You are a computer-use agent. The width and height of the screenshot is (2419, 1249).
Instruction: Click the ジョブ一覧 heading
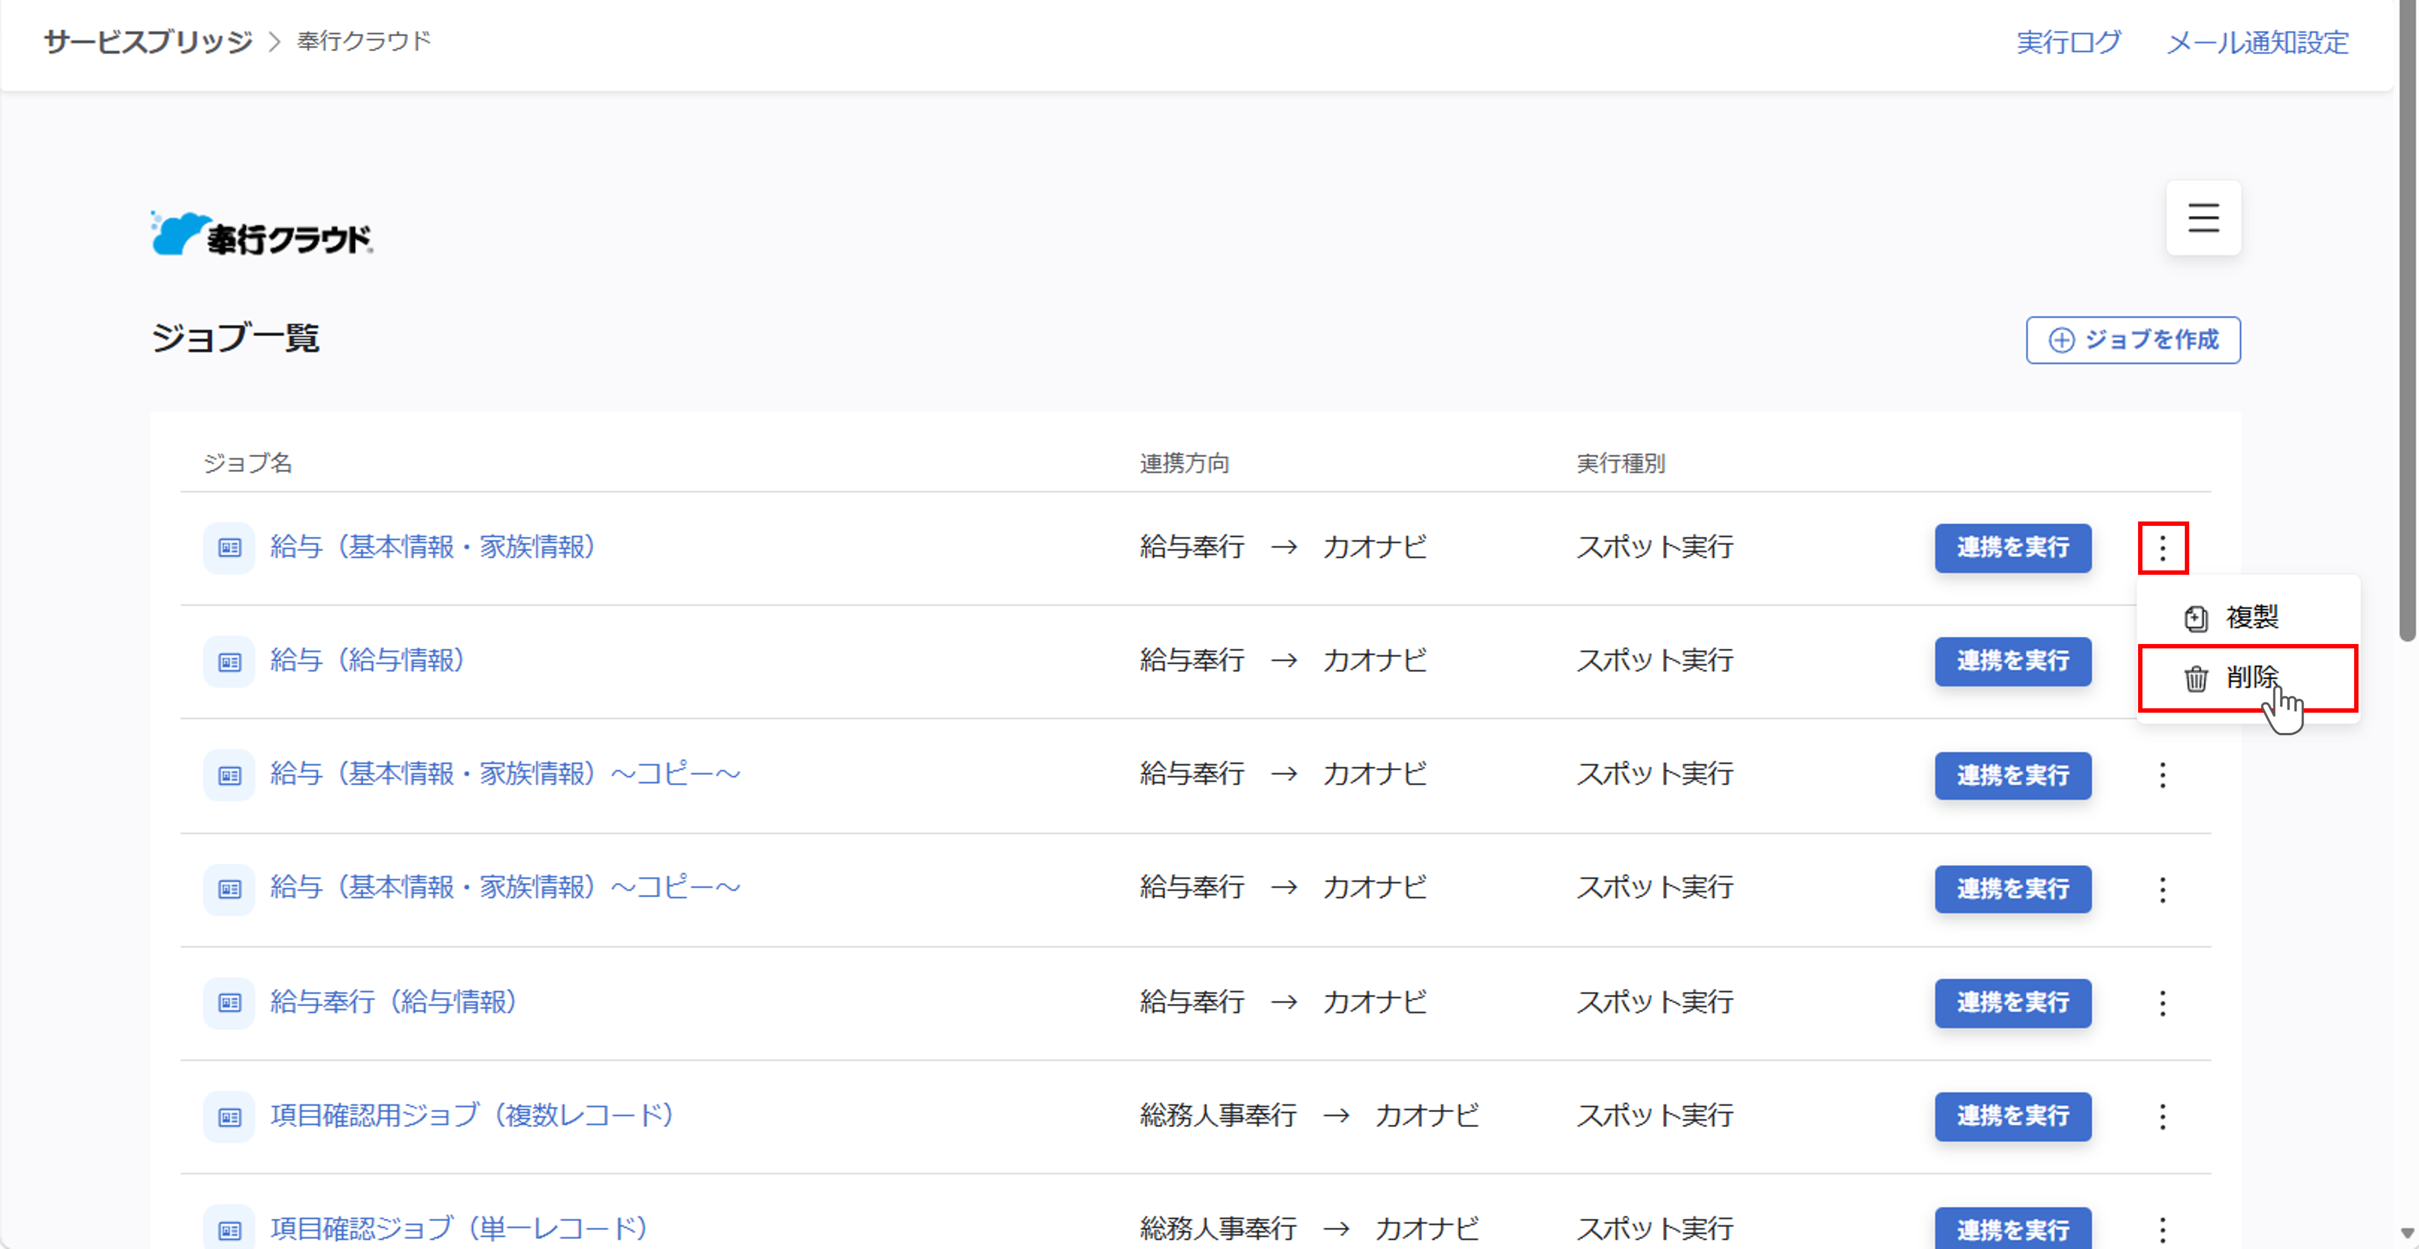point(236,338)
